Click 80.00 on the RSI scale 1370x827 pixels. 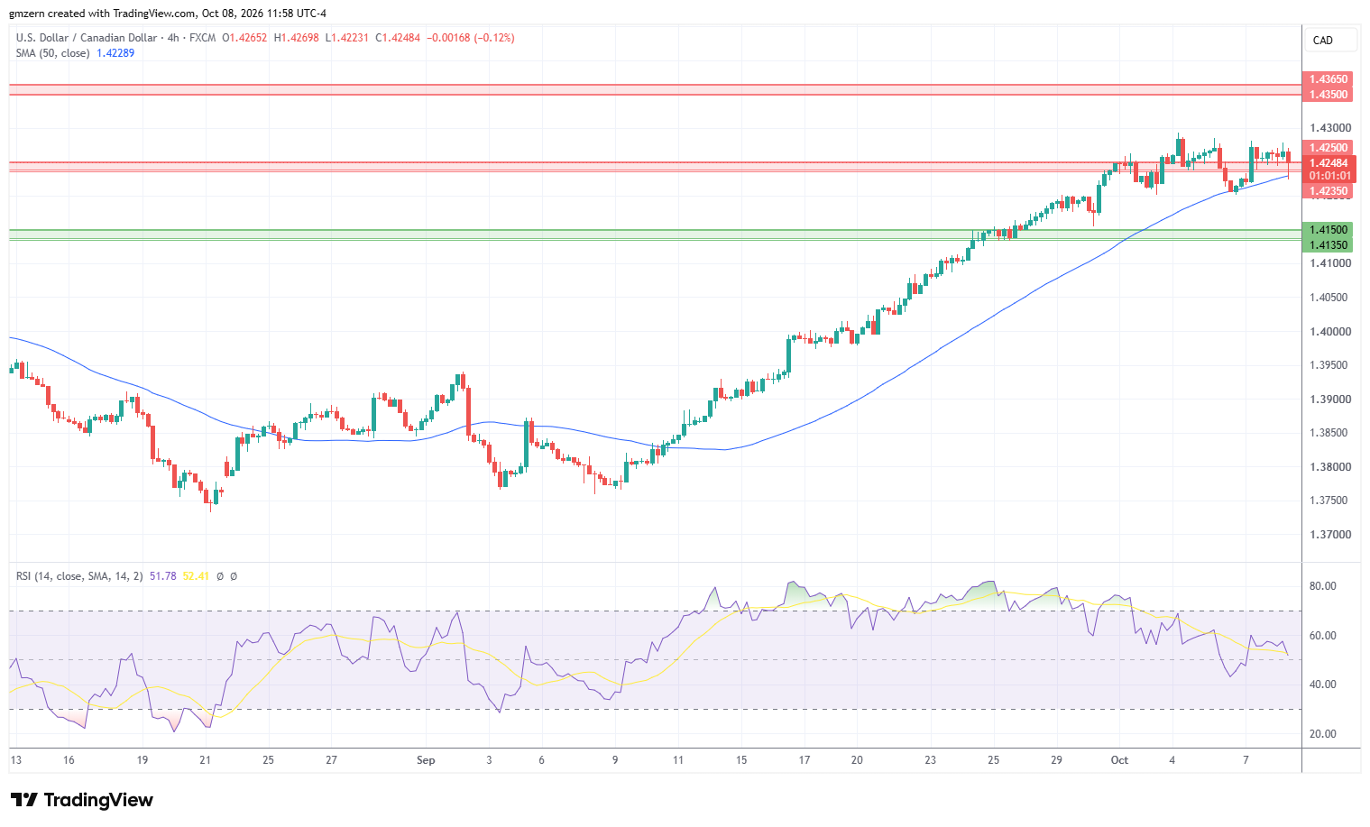click(1323, 586)
